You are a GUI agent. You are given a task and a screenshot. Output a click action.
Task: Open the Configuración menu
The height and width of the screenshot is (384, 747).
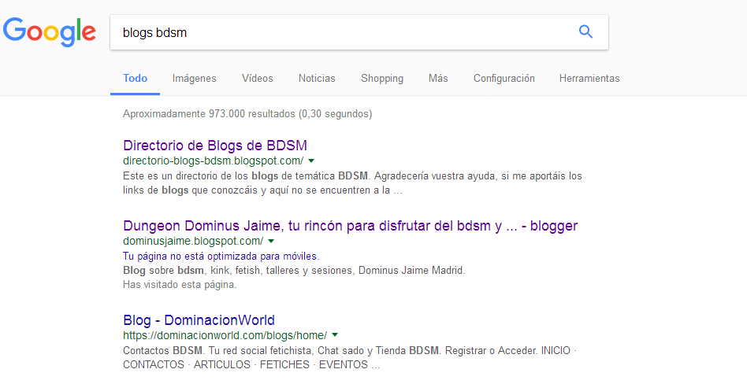pyautogui.click(x=504, y=78)
